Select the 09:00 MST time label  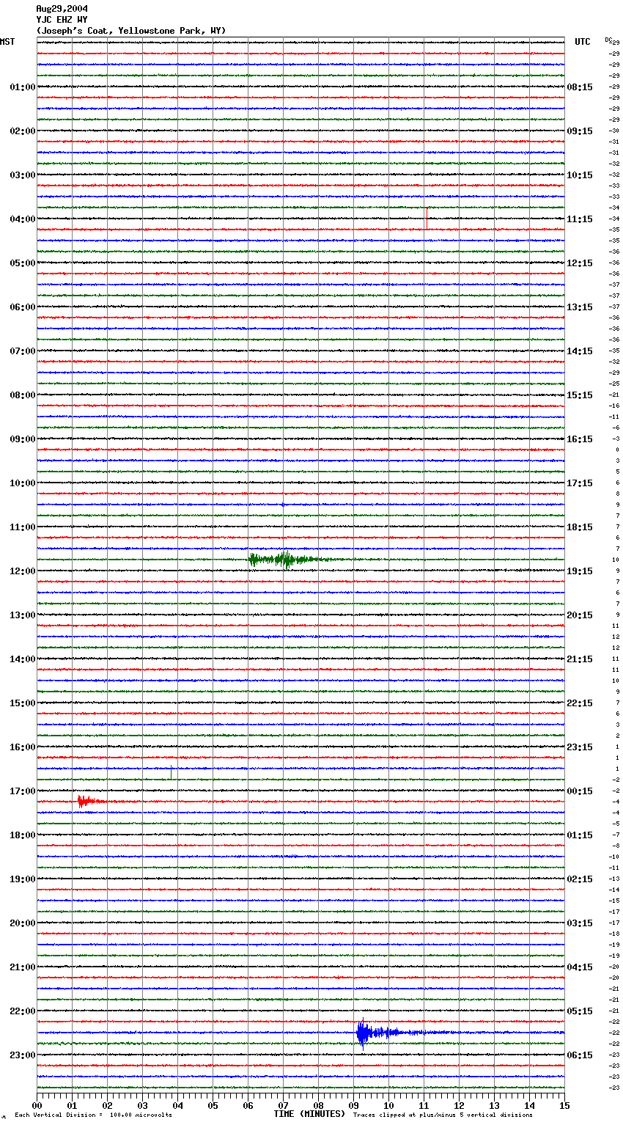[x=23, y=439]
